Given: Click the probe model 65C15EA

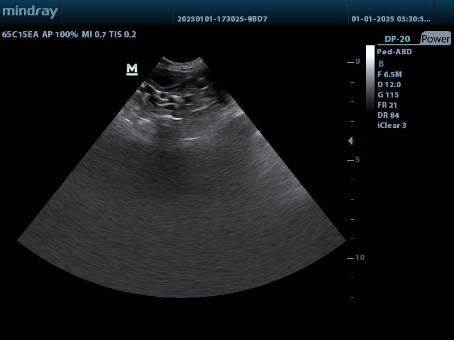Looking at the screenshot, I should coord(20,35).
